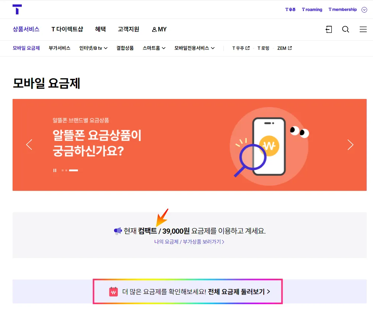Viewport: 373px width, 309px height.
Task: Open the 고객지원 menu
Action: pos(128,29)
